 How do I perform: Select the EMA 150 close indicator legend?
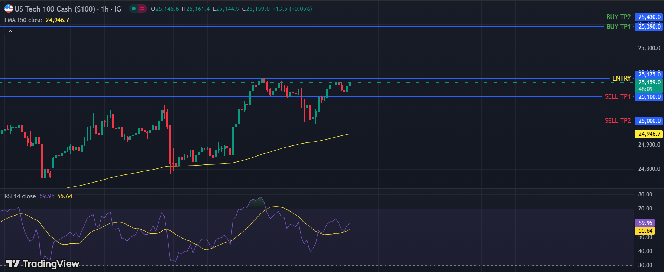coord(23,20)
